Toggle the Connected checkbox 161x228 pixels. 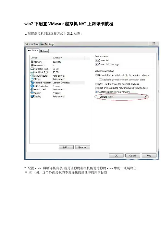[x=96, y=60]
